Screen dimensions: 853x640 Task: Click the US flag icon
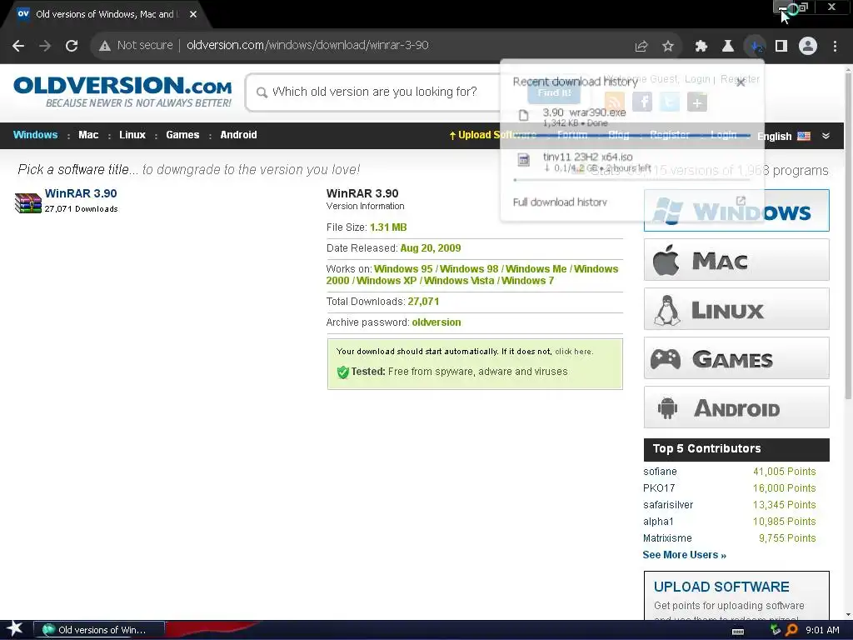click(x=804, y=136)
